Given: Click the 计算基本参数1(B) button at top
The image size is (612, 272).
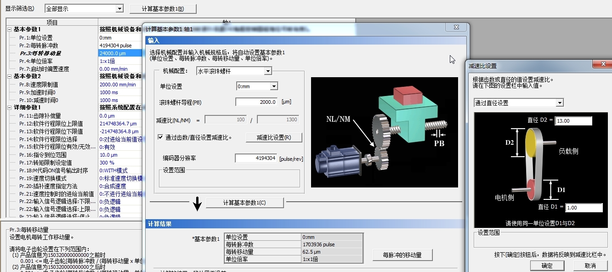Looking at the screenshot, I should 163,9.
